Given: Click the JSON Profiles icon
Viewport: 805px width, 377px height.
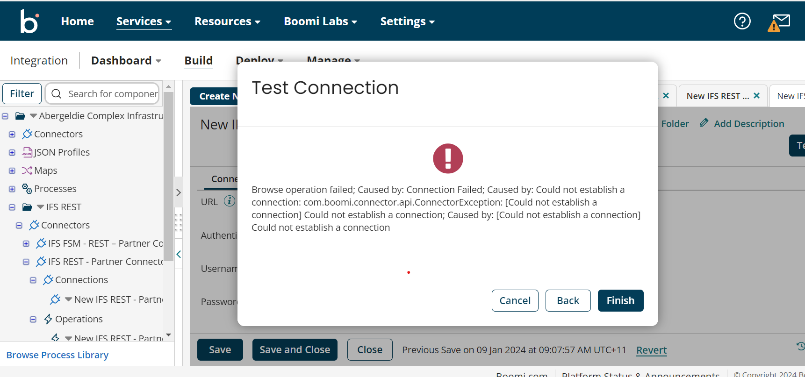Looking at the screenshot, I should point(27,152).
